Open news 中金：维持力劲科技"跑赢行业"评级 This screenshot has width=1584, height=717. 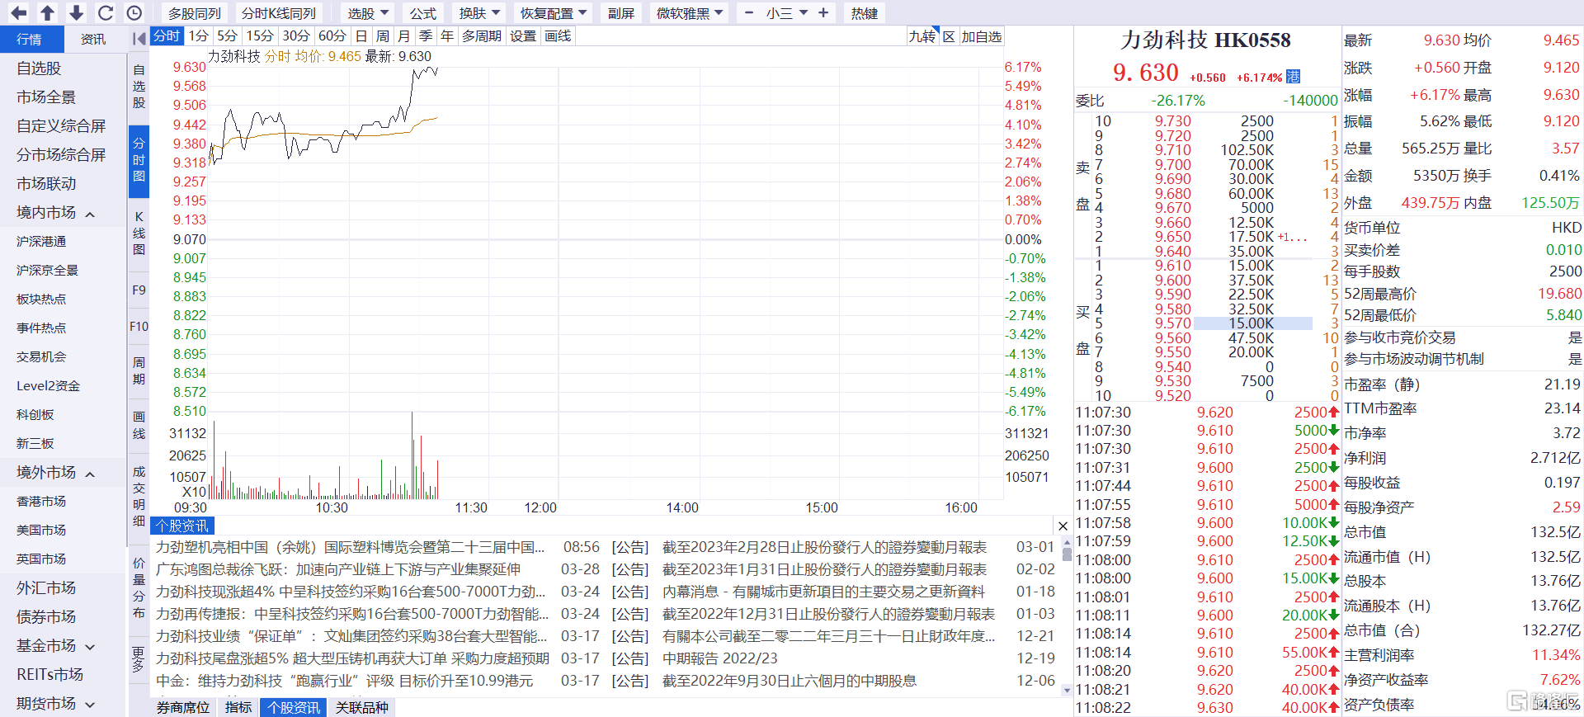pos(345,681)
